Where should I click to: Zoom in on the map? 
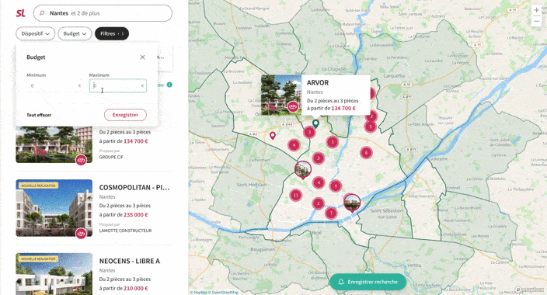537,10
